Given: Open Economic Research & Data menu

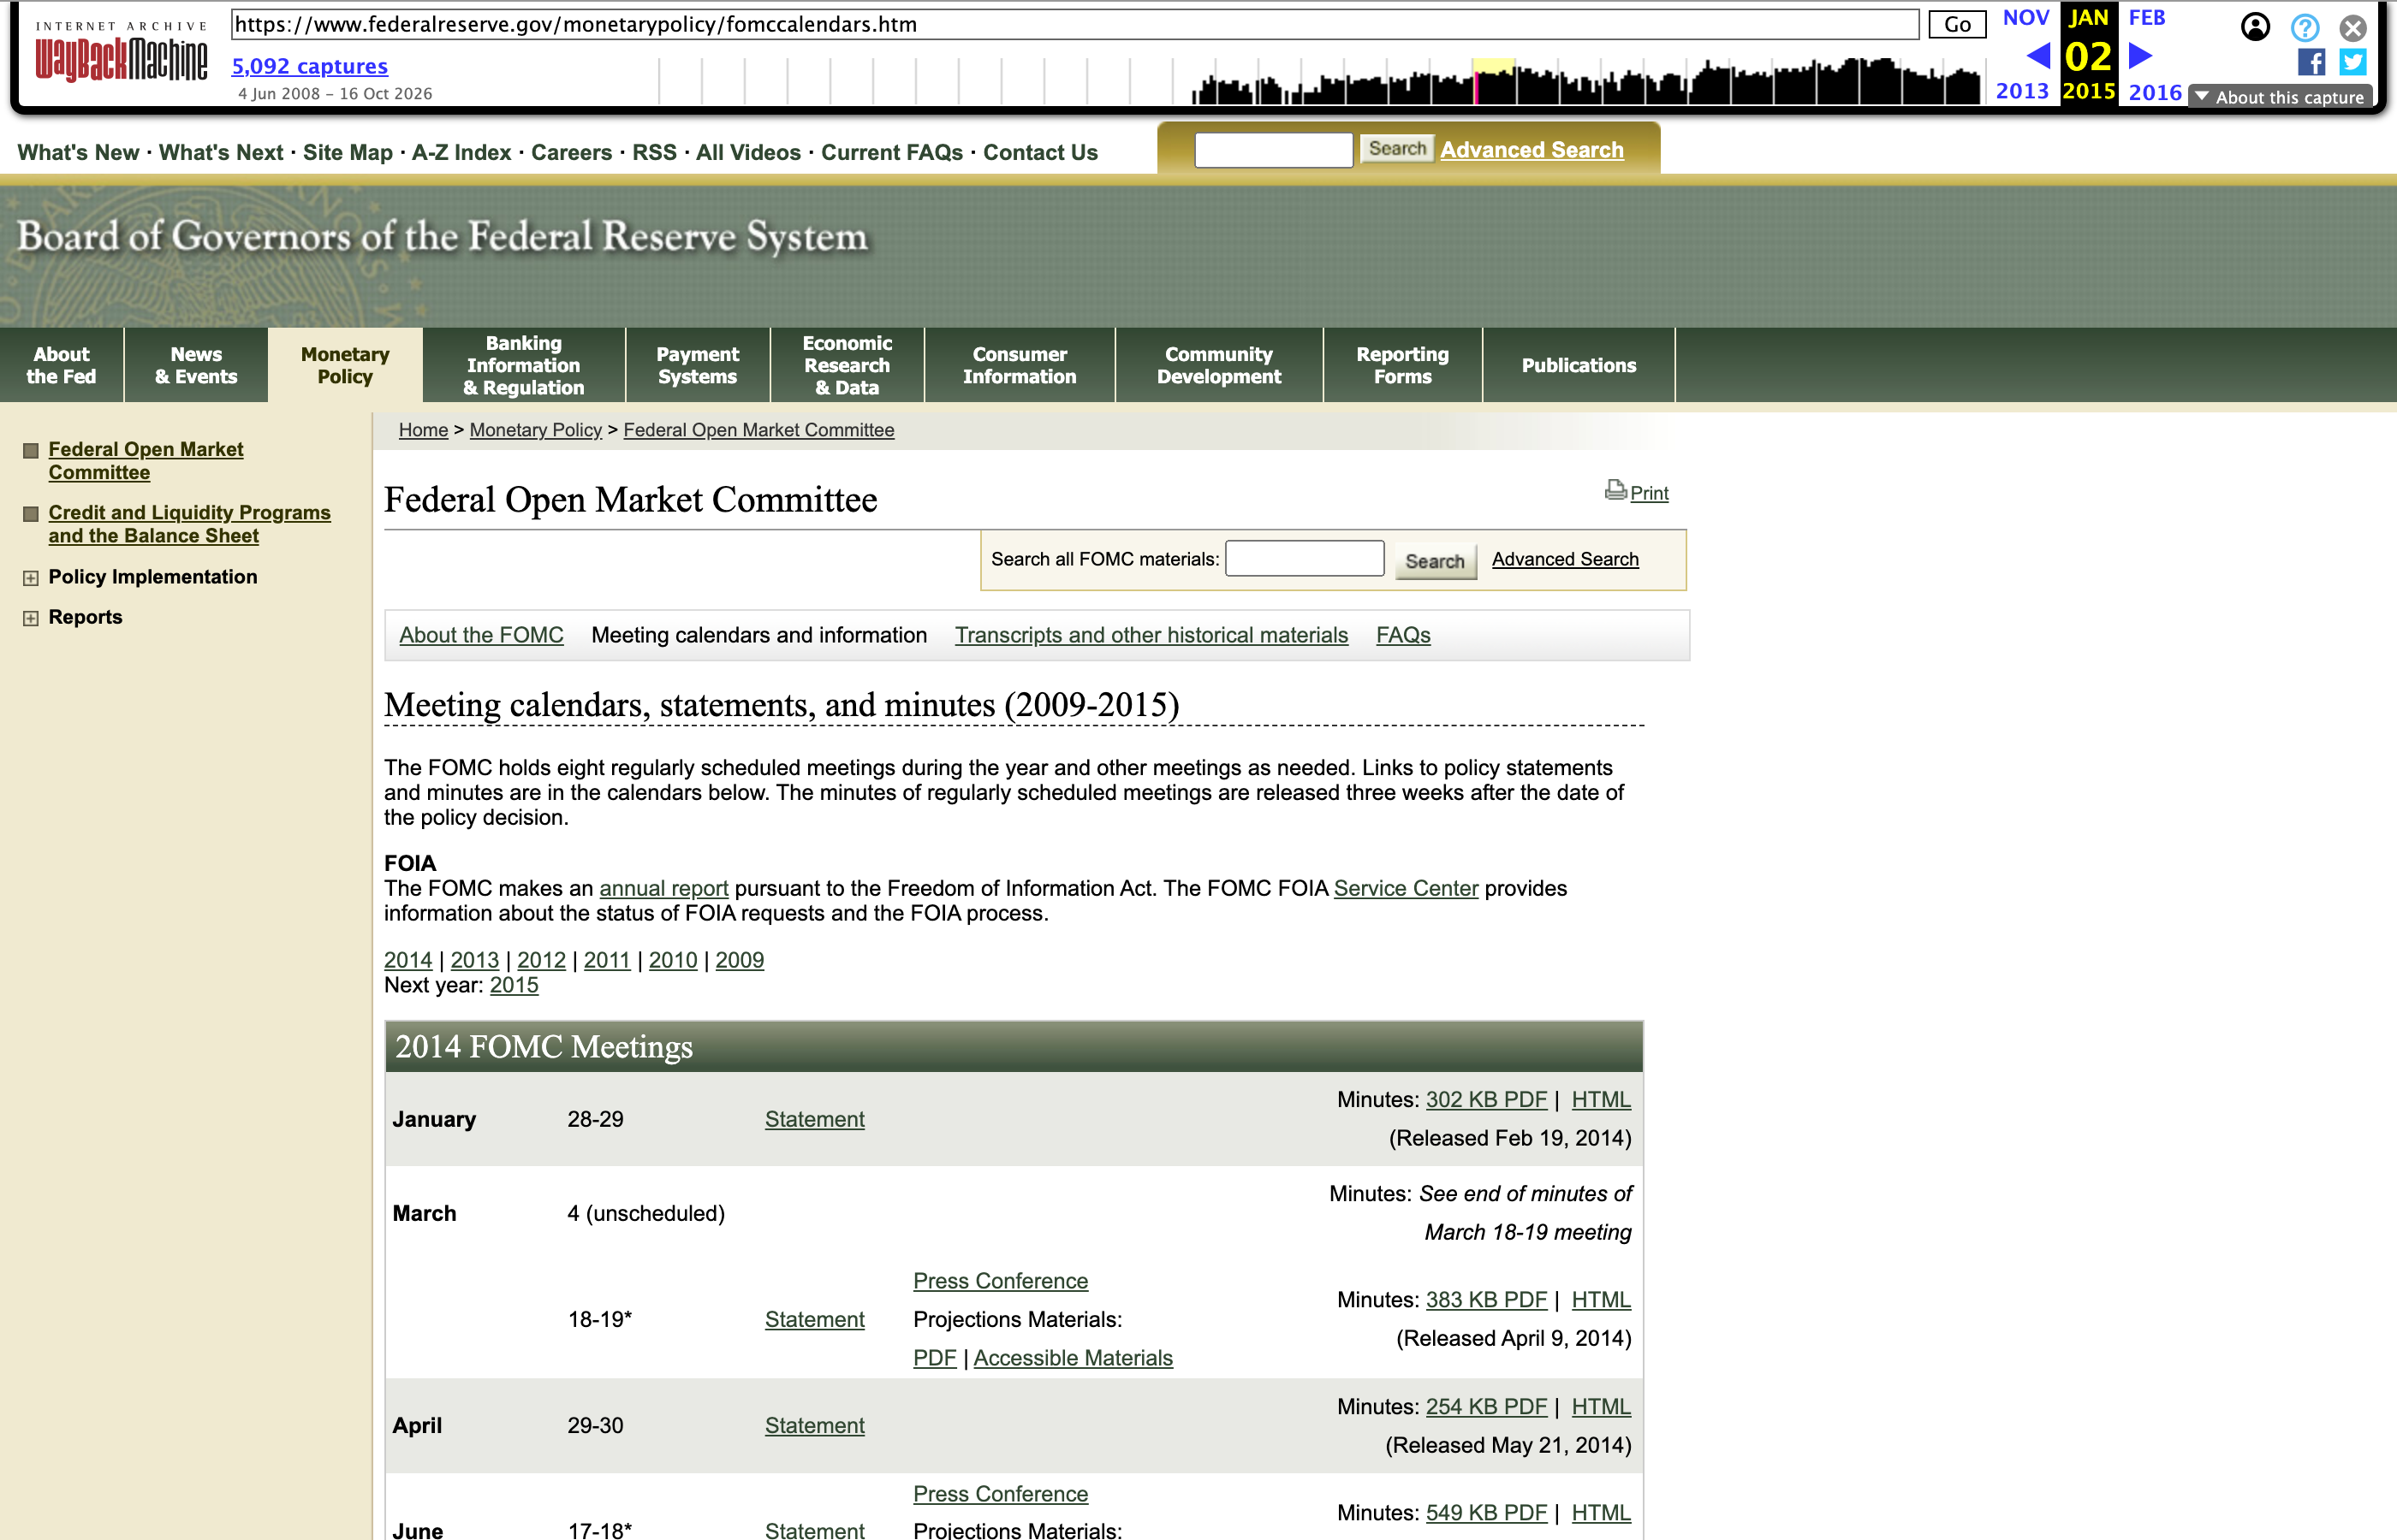Looking at the screenshot, I should click(848, 365).
